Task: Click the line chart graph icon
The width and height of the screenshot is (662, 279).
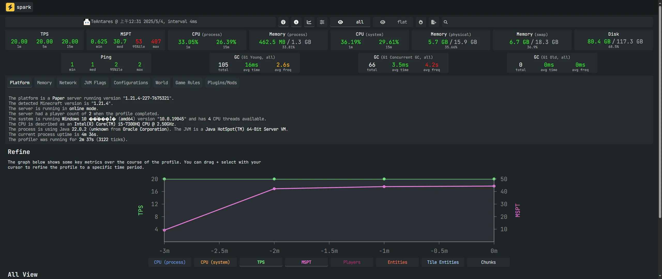Action: point(309,22)
